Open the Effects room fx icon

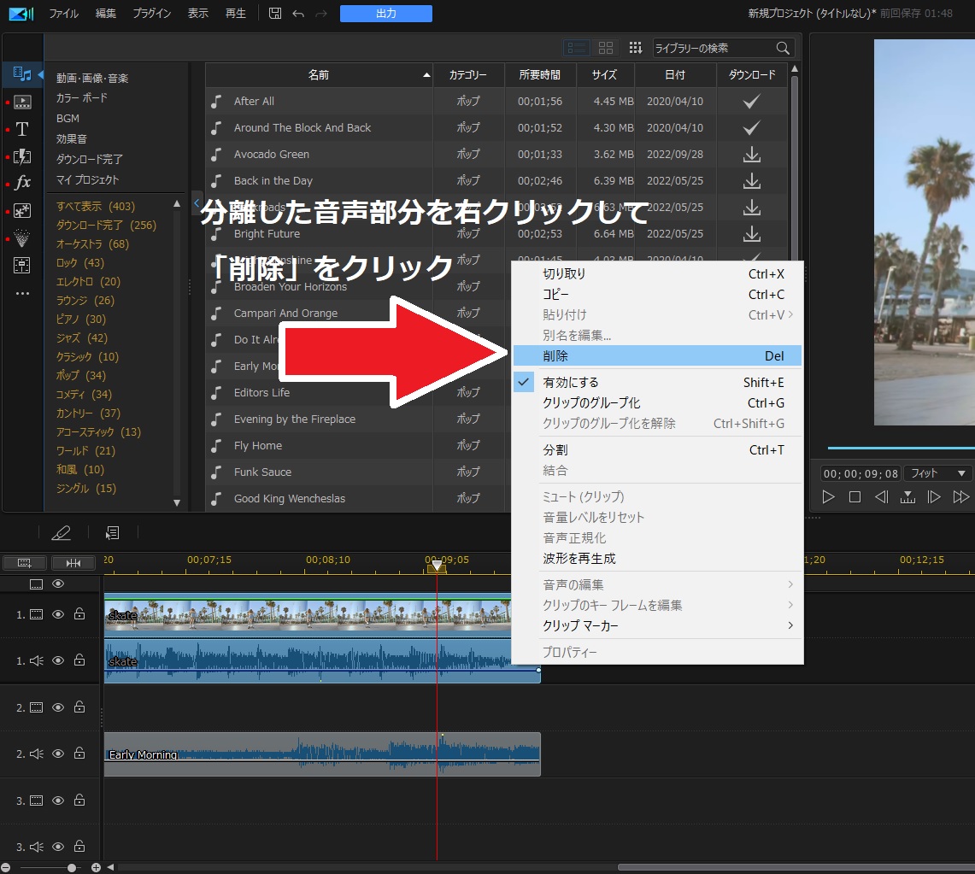[22, 183]
